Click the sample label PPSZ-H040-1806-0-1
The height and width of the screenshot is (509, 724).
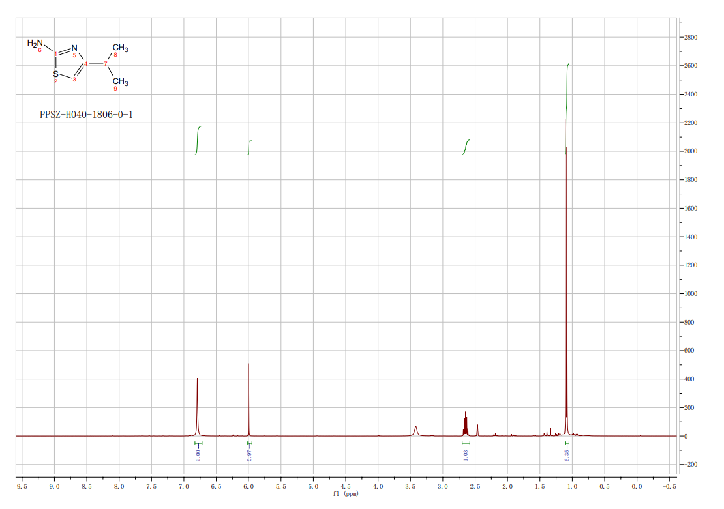pyautogui.click(x=87, y=115)
